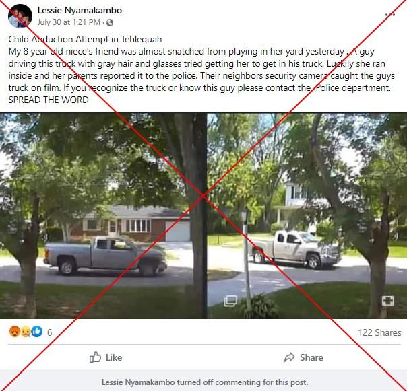Click the blue thumbs-up reaction icon
Screen dimensions: 407x391
37,332
